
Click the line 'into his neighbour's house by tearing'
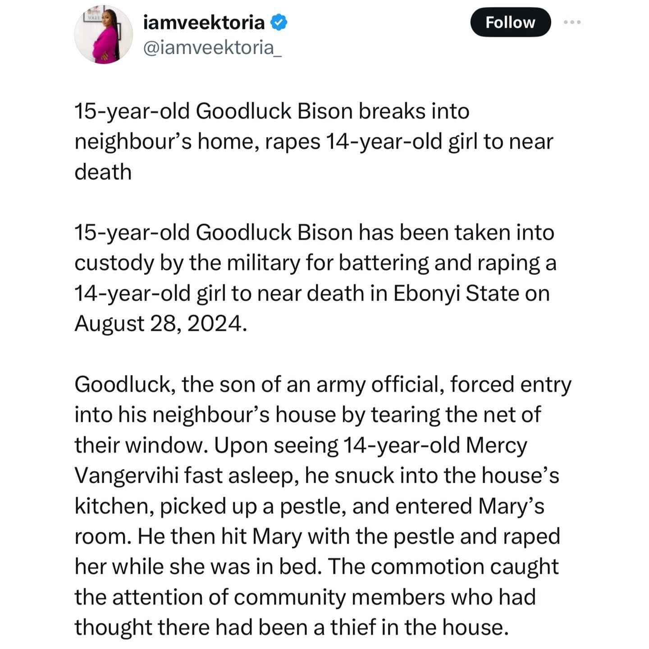(307, 415)
